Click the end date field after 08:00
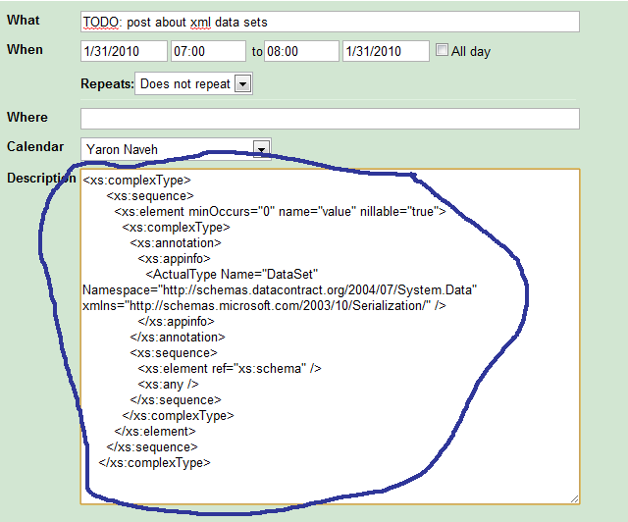The image size is (628, 522). [x=386, y=51]
